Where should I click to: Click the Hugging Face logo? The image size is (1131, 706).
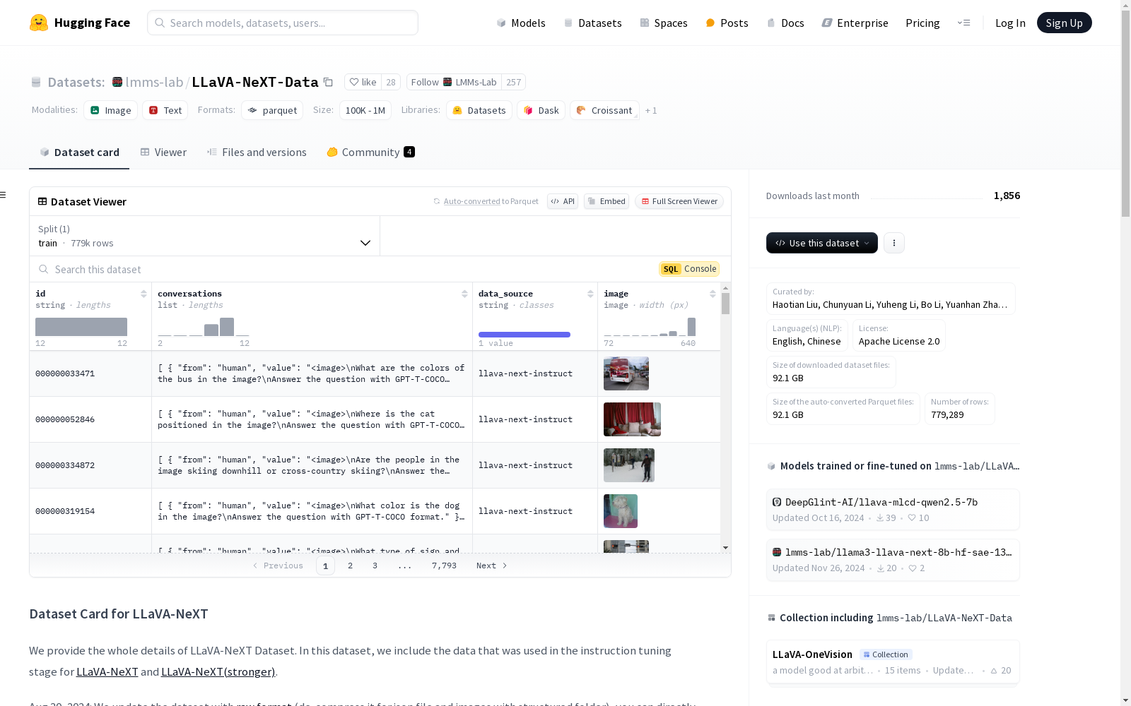79,23
